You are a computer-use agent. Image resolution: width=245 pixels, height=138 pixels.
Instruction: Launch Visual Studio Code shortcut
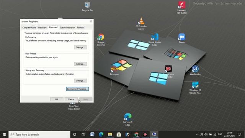pos(155,39)
